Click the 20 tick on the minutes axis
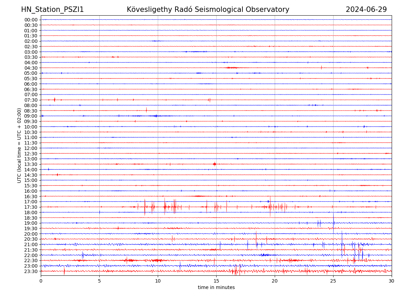Screen dimensions: 408x306 (275, 281)
